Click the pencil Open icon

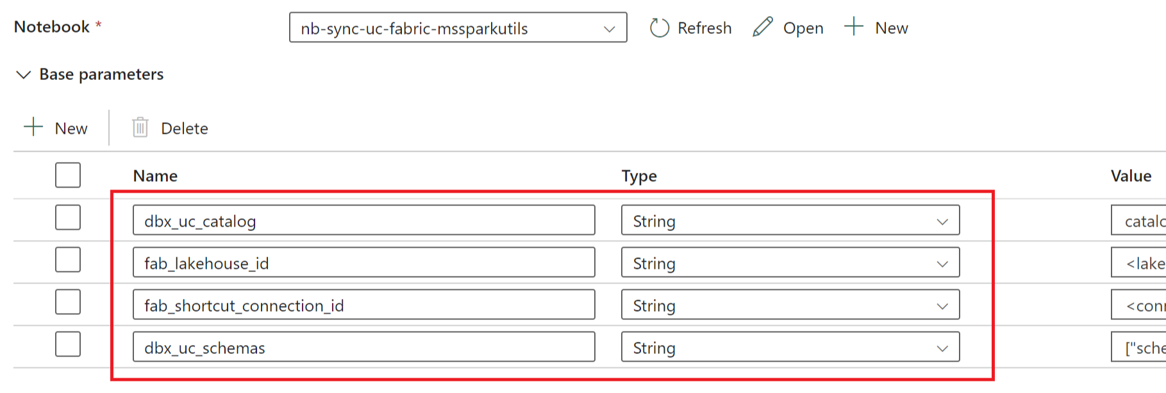click(762, 28)
